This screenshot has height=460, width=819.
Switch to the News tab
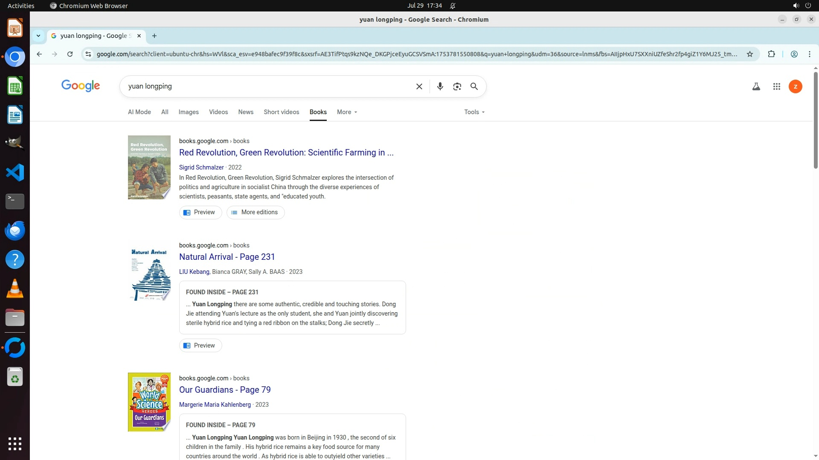tap(245, 112)
